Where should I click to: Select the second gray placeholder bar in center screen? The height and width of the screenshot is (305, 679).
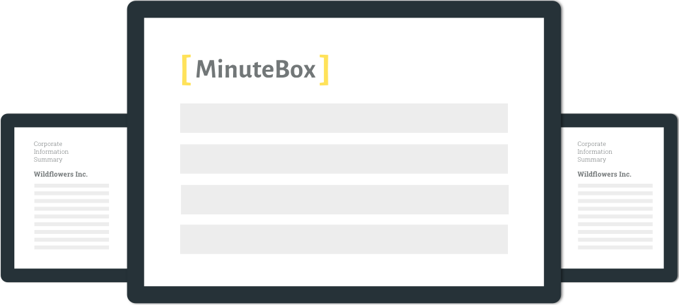(344, 159)
